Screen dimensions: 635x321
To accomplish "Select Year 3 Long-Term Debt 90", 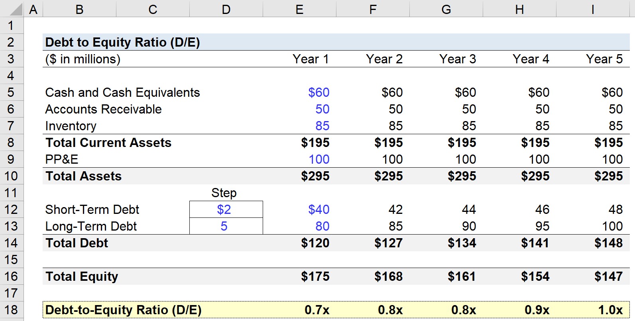I will point(469,226).
